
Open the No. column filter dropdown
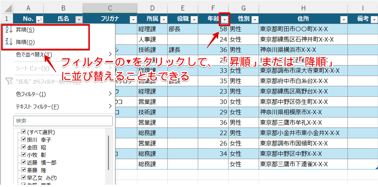click(39, 19)
